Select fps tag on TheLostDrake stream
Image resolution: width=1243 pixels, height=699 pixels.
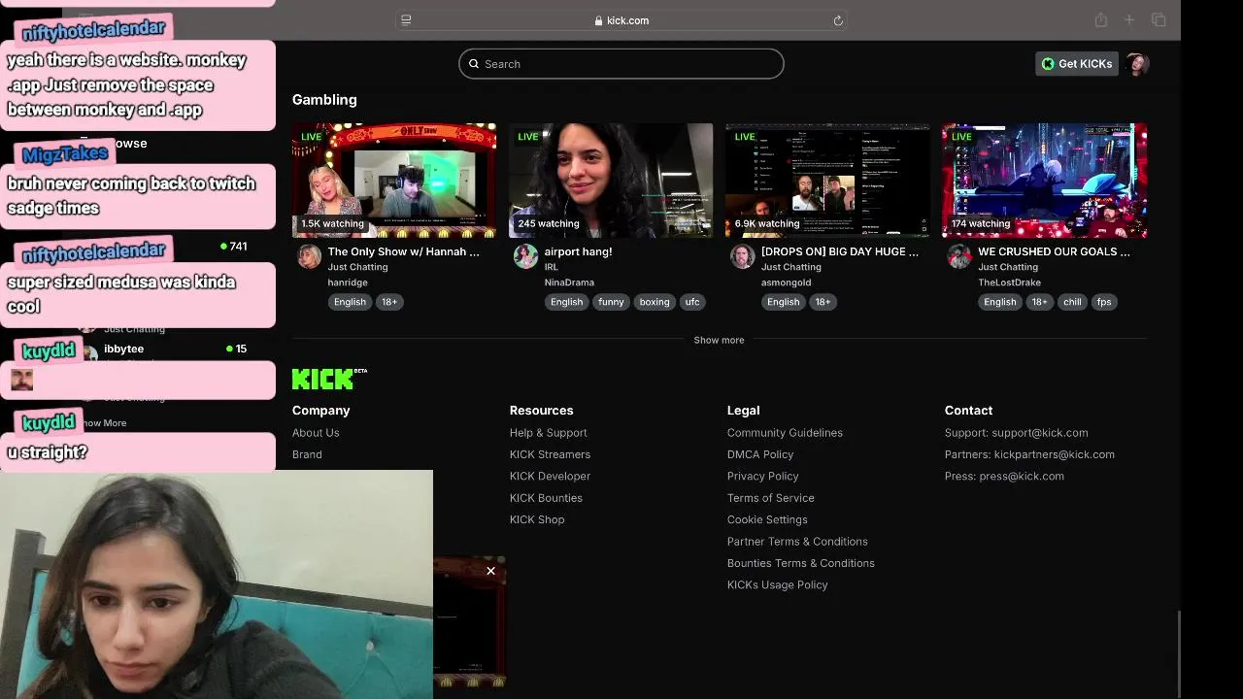[1104, 302]
